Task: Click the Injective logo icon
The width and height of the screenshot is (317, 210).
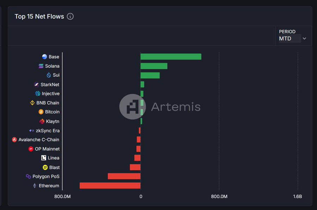Action: [38, 94]
